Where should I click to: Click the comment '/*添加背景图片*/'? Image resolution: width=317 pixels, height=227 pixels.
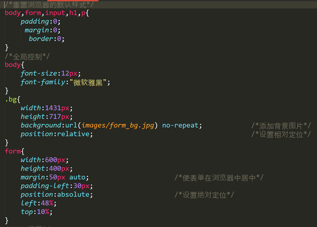click(281, 126)
